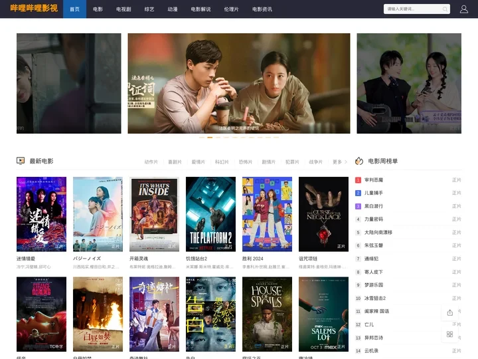
Task: Open the 胜利 2024 movie poster
Action: [x=267, y=214]
